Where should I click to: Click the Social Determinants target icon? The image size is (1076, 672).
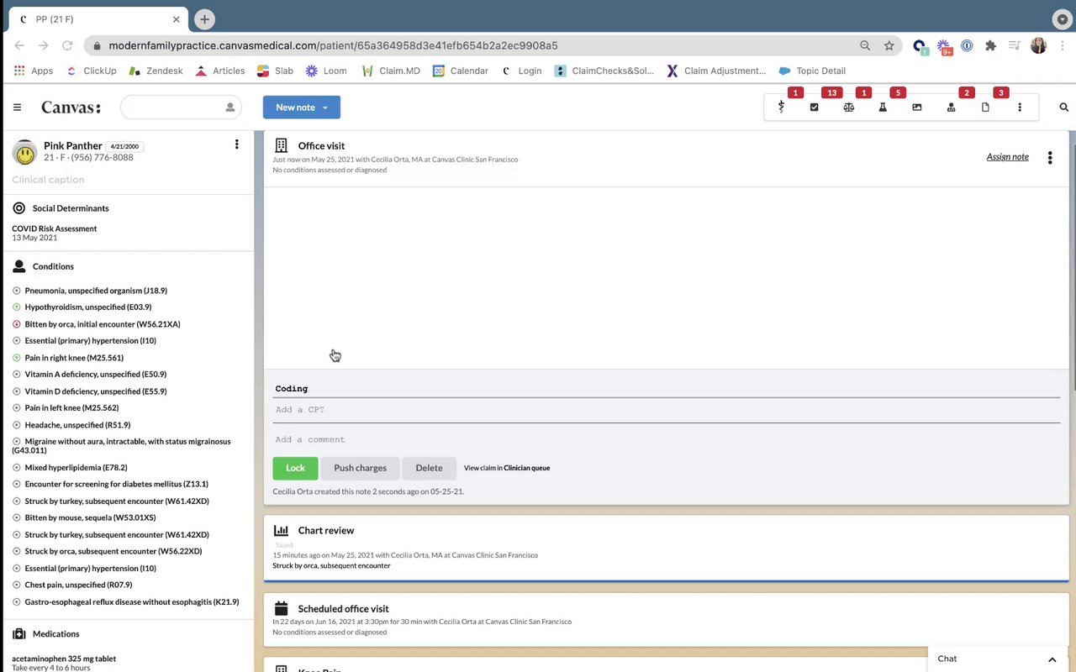pos(19,208)
